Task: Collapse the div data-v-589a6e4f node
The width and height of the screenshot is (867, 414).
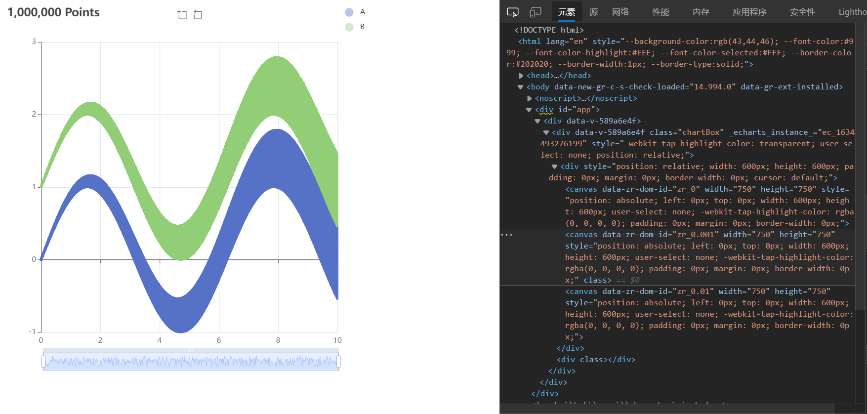Action: (x=537, y=121)
